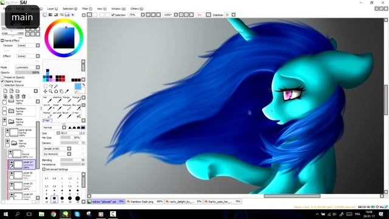
Task: Pick the flat brush edge shape
Action: coord(83,127)
